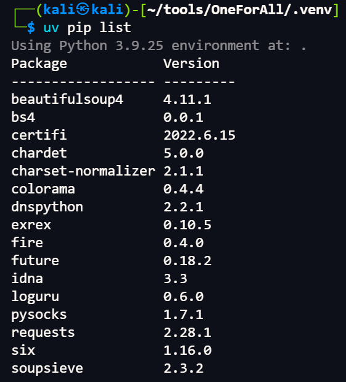
Task: Click the loguru package name
Action: click(35, 297)
